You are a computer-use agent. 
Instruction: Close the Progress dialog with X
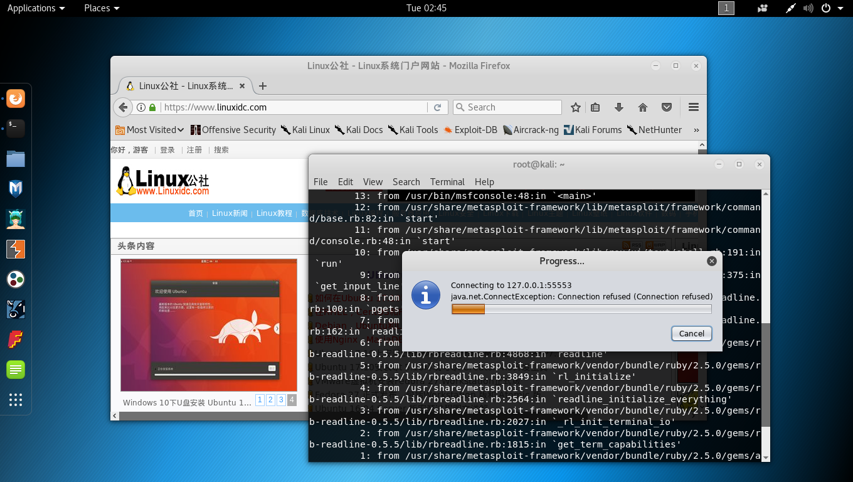coord(711,261)
